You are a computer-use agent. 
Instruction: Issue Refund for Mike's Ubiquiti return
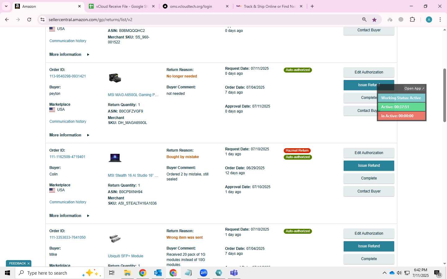[x=369, y=246]
